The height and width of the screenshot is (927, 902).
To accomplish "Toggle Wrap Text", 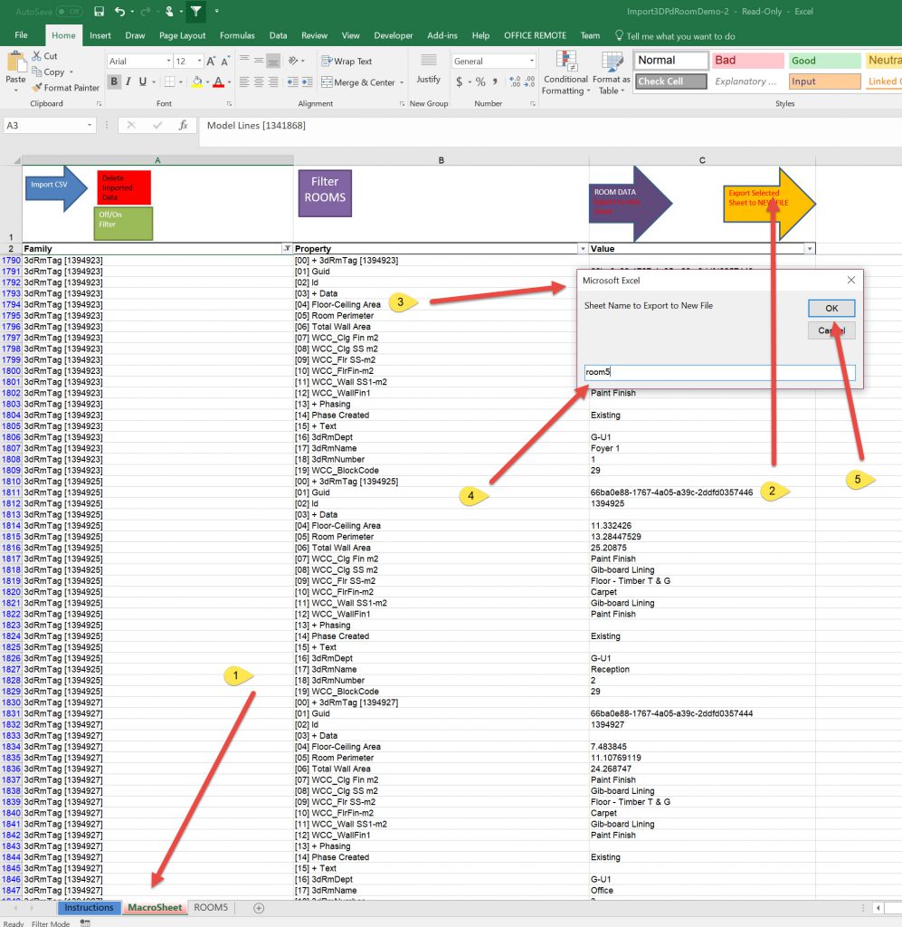I will coord(347,62).
